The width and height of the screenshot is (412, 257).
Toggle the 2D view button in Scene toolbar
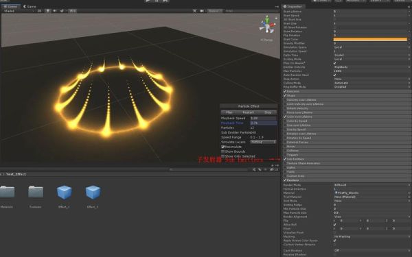(39, 11)
